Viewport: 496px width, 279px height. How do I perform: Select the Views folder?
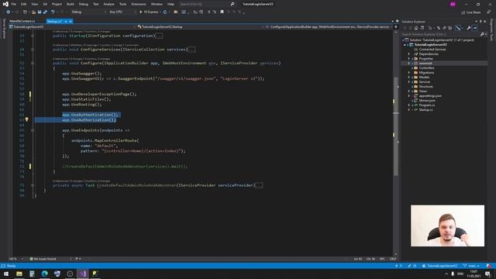422,91
